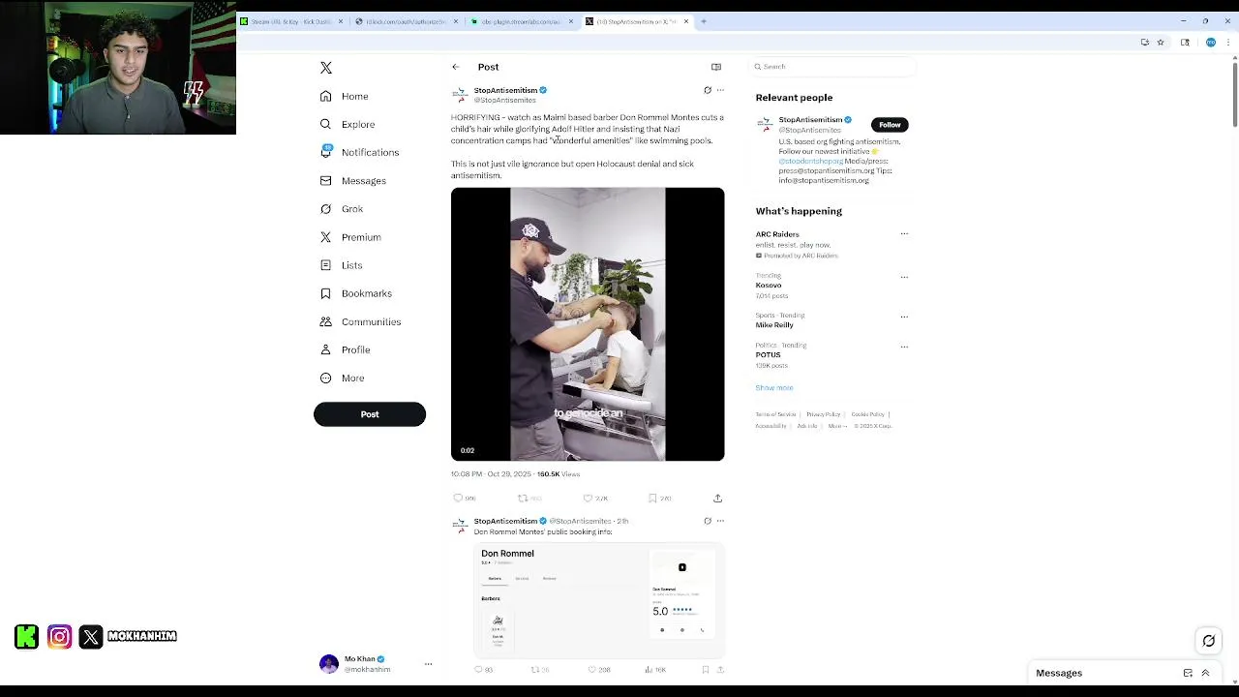Image resolution: width=1239 pixels, height=697 pixels.
Task: Click the X logo in sidebar
Action: tap(326, 68)
